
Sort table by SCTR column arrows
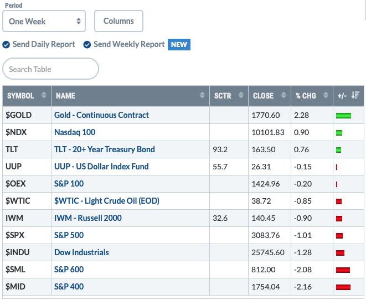click(x=241, y=95)
